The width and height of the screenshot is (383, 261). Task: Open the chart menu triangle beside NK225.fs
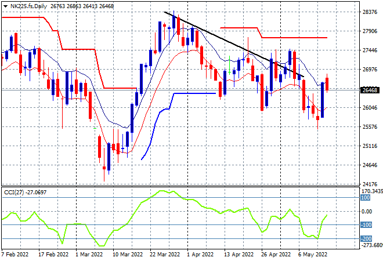5,6
